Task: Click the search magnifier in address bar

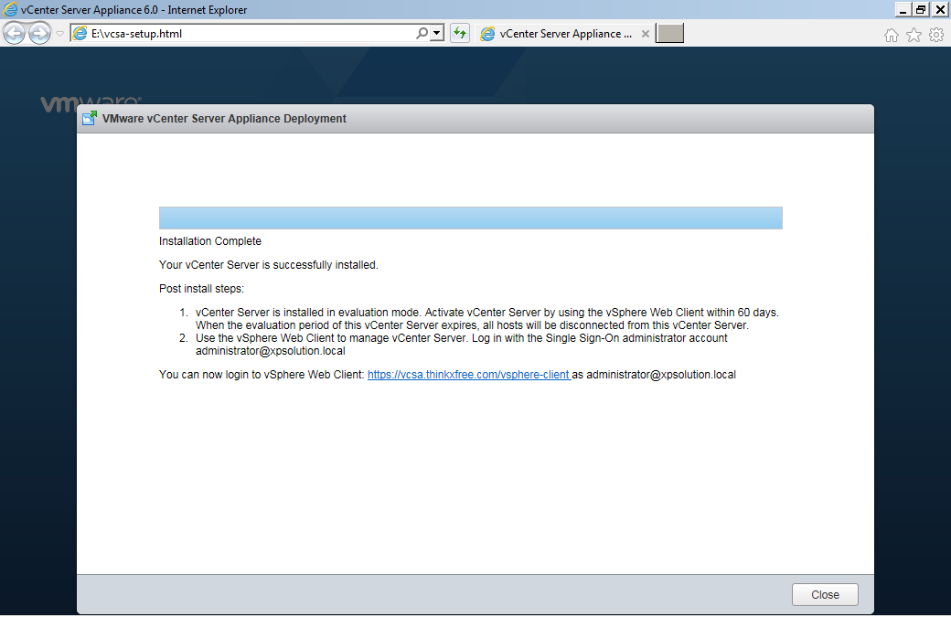Action: click(422, 33)
